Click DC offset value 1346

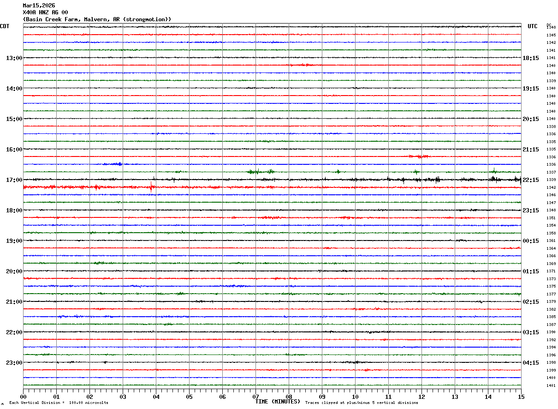click(x=551, y=195)
